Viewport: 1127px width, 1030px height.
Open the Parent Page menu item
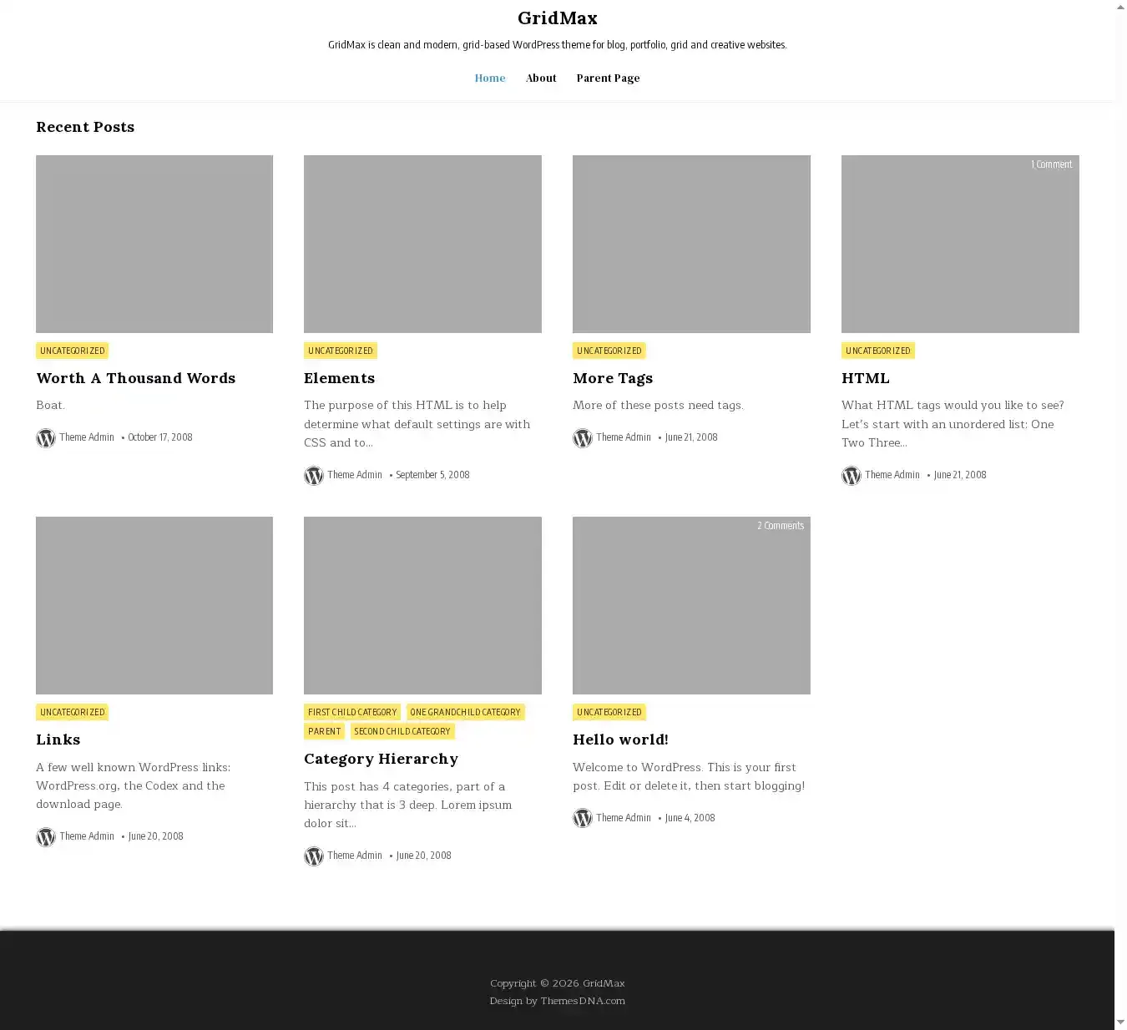pos(608,78)
